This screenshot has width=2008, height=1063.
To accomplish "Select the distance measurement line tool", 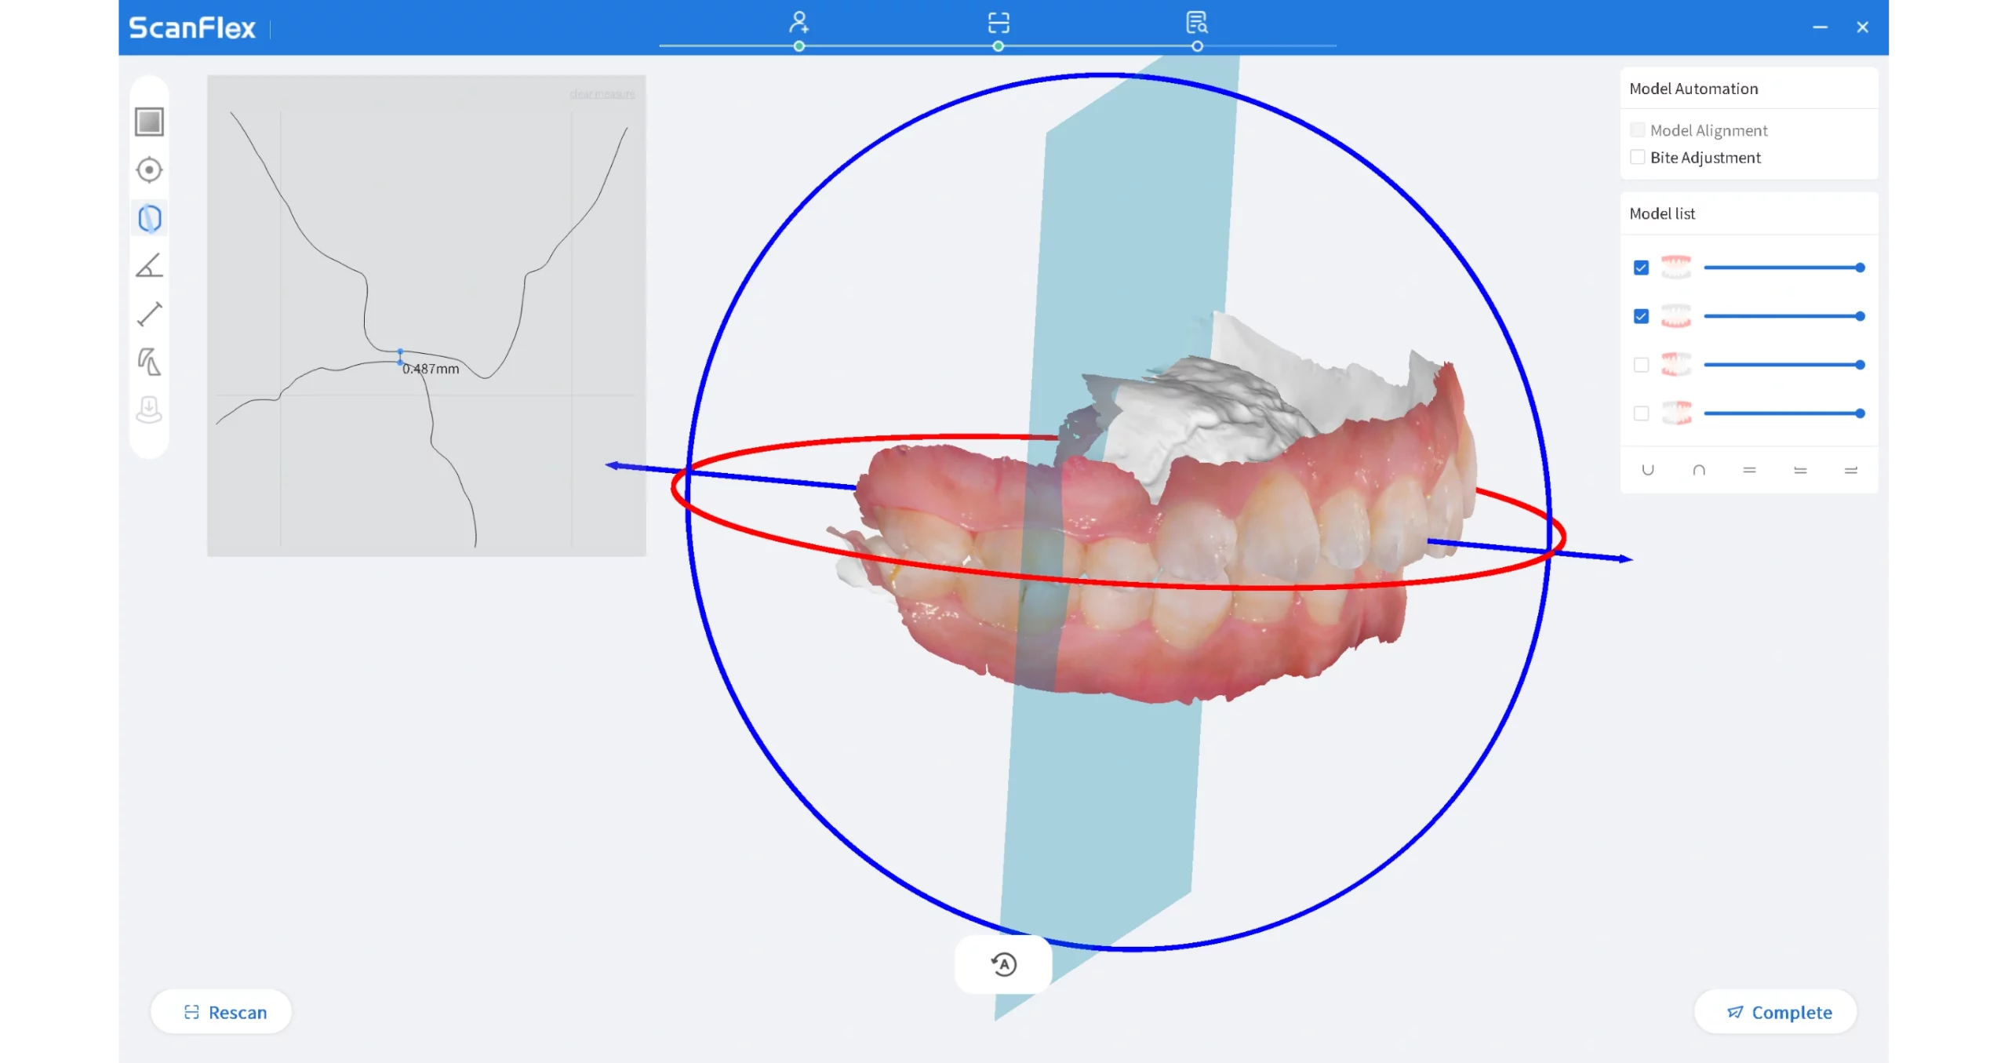I will pos(149,314).
